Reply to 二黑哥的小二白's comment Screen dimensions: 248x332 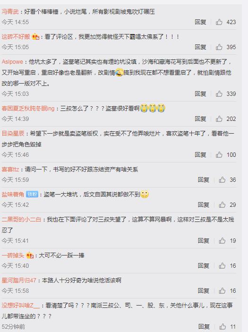(x=203, y=240)
